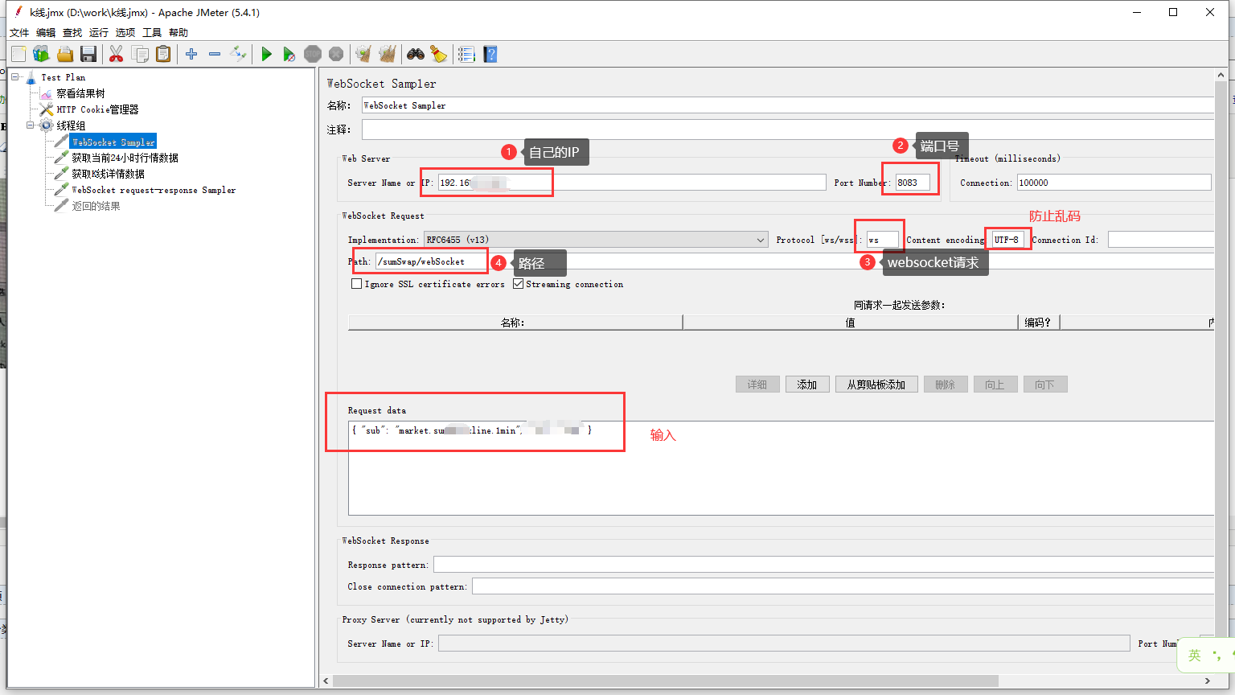Click the WebSocket request-response Sampler pipette icon

pyautogui.click(x=61, y=190)
